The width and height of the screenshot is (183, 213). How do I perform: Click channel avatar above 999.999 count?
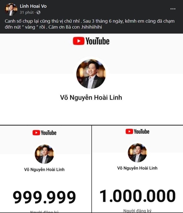(44, 154)
